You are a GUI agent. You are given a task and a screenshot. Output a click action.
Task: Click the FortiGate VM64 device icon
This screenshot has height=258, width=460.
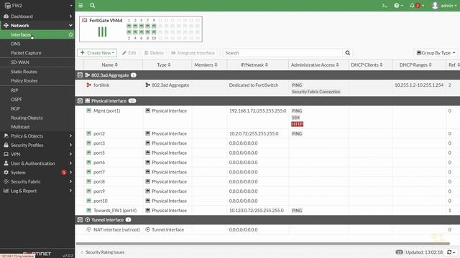(85, 20)
